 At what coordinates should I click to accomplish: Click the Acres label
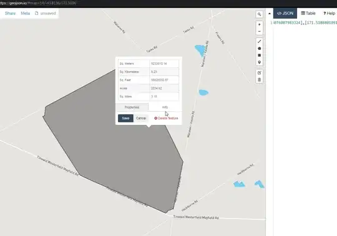click(124, 88)
